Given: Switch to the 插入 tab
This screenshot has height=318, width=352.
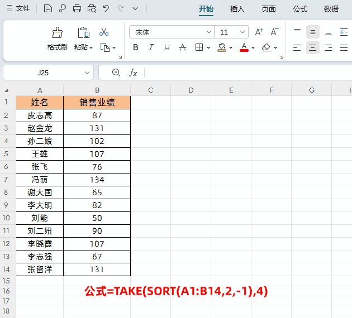Looking at the screenshot, I should tap(237, 9).
